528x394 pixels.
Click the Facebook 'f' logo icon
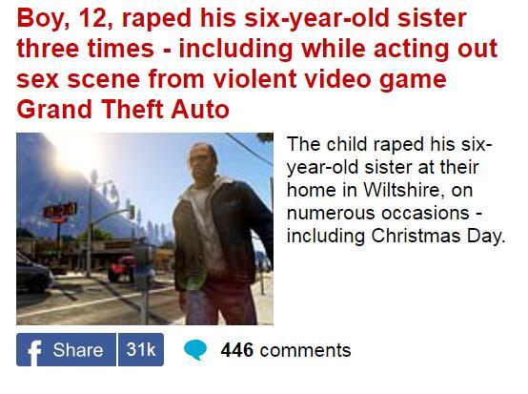coord(34,352)
